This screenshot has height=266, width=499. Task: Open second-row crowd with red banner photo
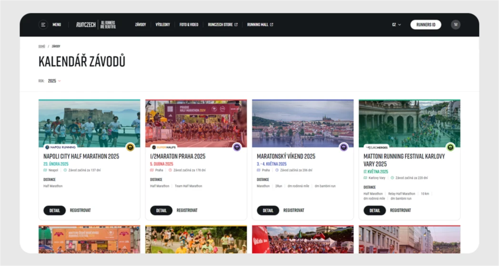click(x=303, y=240)
